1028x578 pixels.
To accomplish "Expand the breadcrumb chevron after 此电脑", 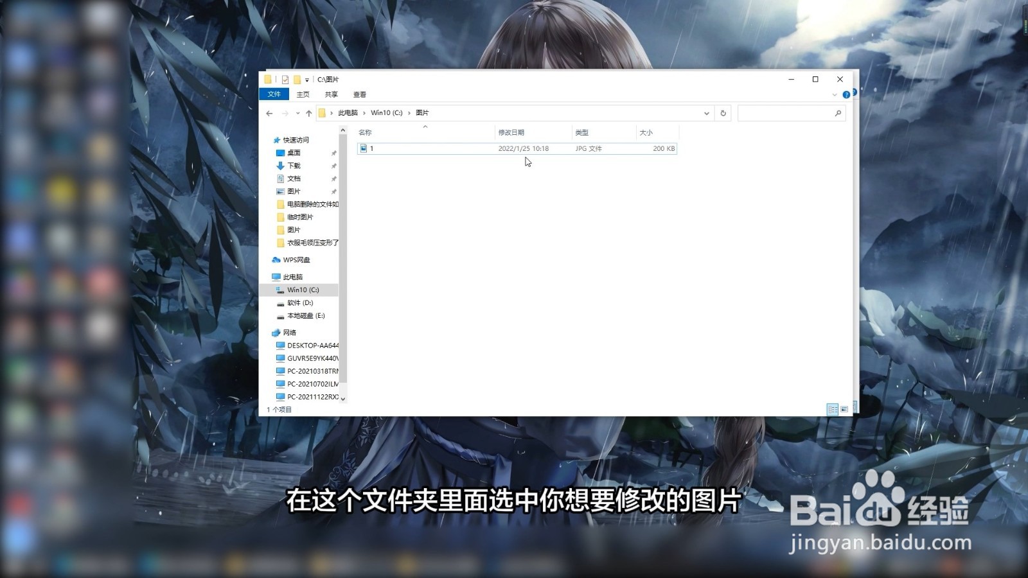I will [x=364, y=113].
